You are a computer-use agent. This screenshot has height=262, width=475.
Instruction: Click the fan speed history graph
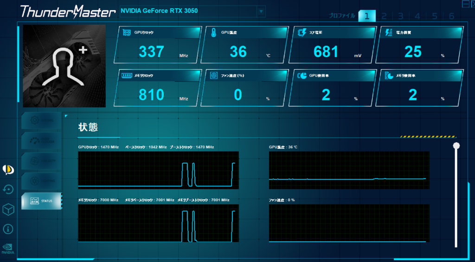coord(349,223)
